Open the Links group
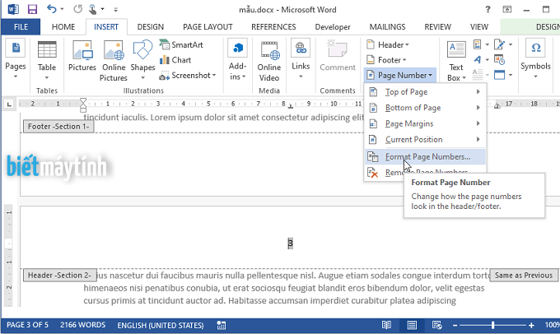 click(x=301, y=59)
